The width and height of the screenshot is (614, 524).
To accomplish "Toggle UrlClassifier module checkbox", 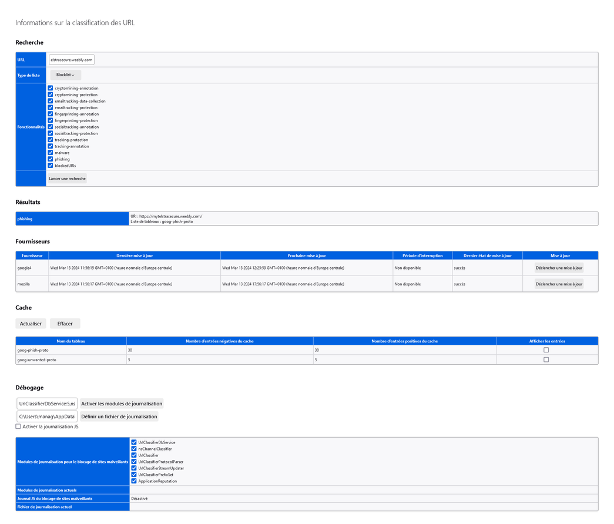I will click(x=134, y=455).
